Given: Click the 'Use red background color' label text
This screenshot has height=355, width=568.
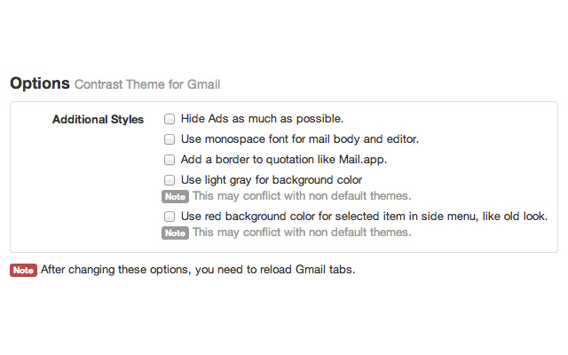Looking at the screenshot, I should point(364,217).
